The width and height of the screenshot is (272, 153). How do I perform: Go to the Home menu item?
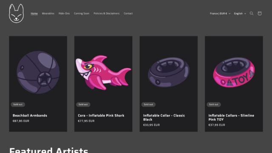click(x=34, y=13)
